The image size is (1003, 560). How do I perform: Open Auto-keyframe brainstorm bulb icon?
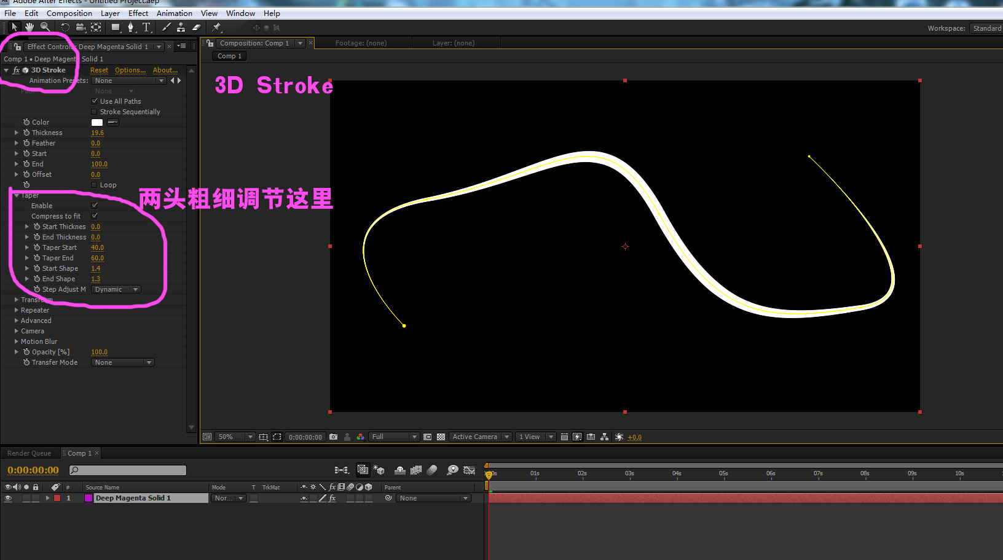pyautogui.click(x=452, y=470)
